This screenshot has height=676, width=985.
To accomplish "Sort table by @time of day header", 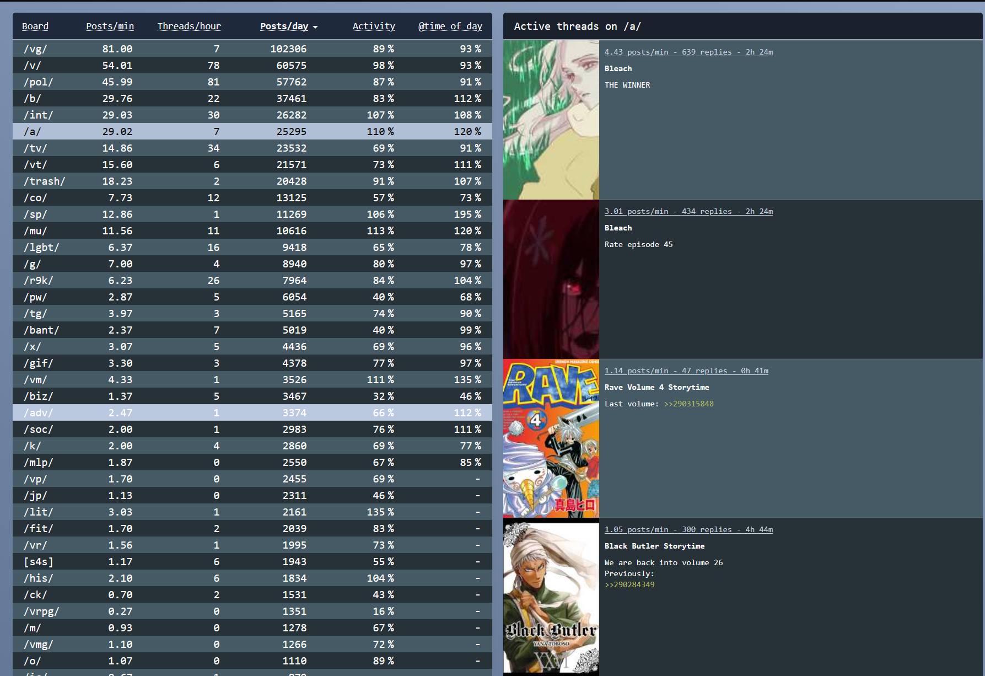I will click(x=450, y=26).
